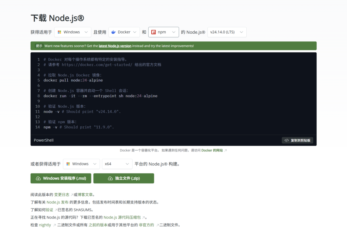The height and width of the screenshot is (231, 347).
Task: Expand the x64 architecture dropdown
Action: click(117, 164)
